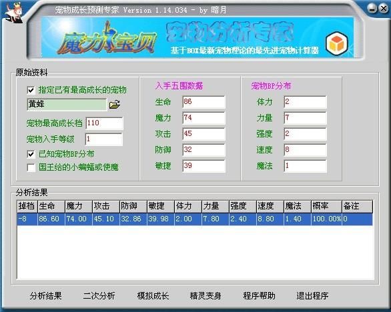This screenshot has height=312, width=391.
Task: Click the 体力 column header in results
Action: click(188, 207)
